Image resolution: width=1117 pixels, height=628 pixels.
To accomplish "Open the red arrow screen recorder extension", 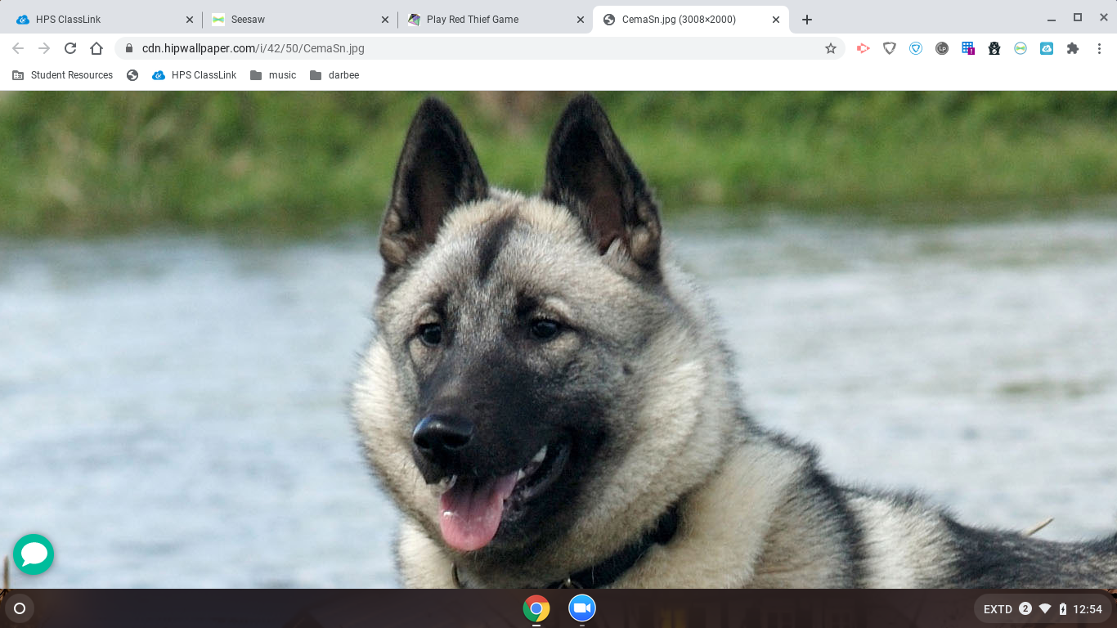I will [863, 48].
